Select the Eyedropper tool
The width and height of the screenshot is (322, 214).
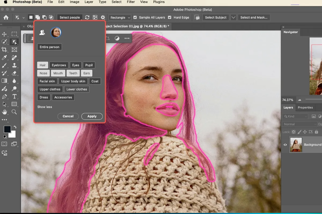[x=4, y=57]
